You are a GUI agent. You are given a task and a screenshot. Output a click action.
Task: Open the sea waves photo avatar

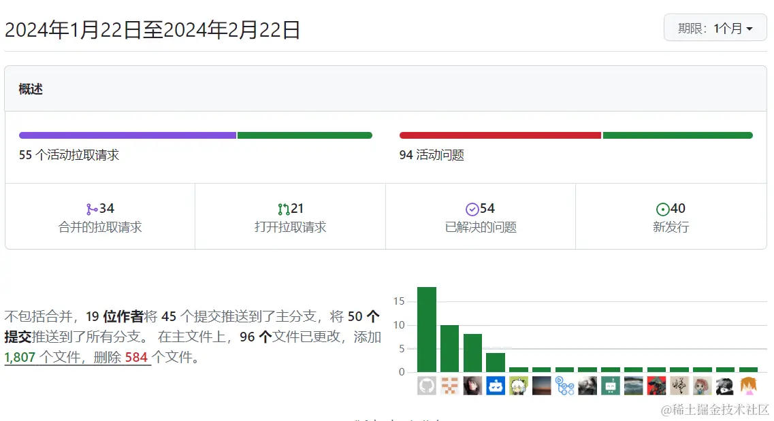coord(633,386)
